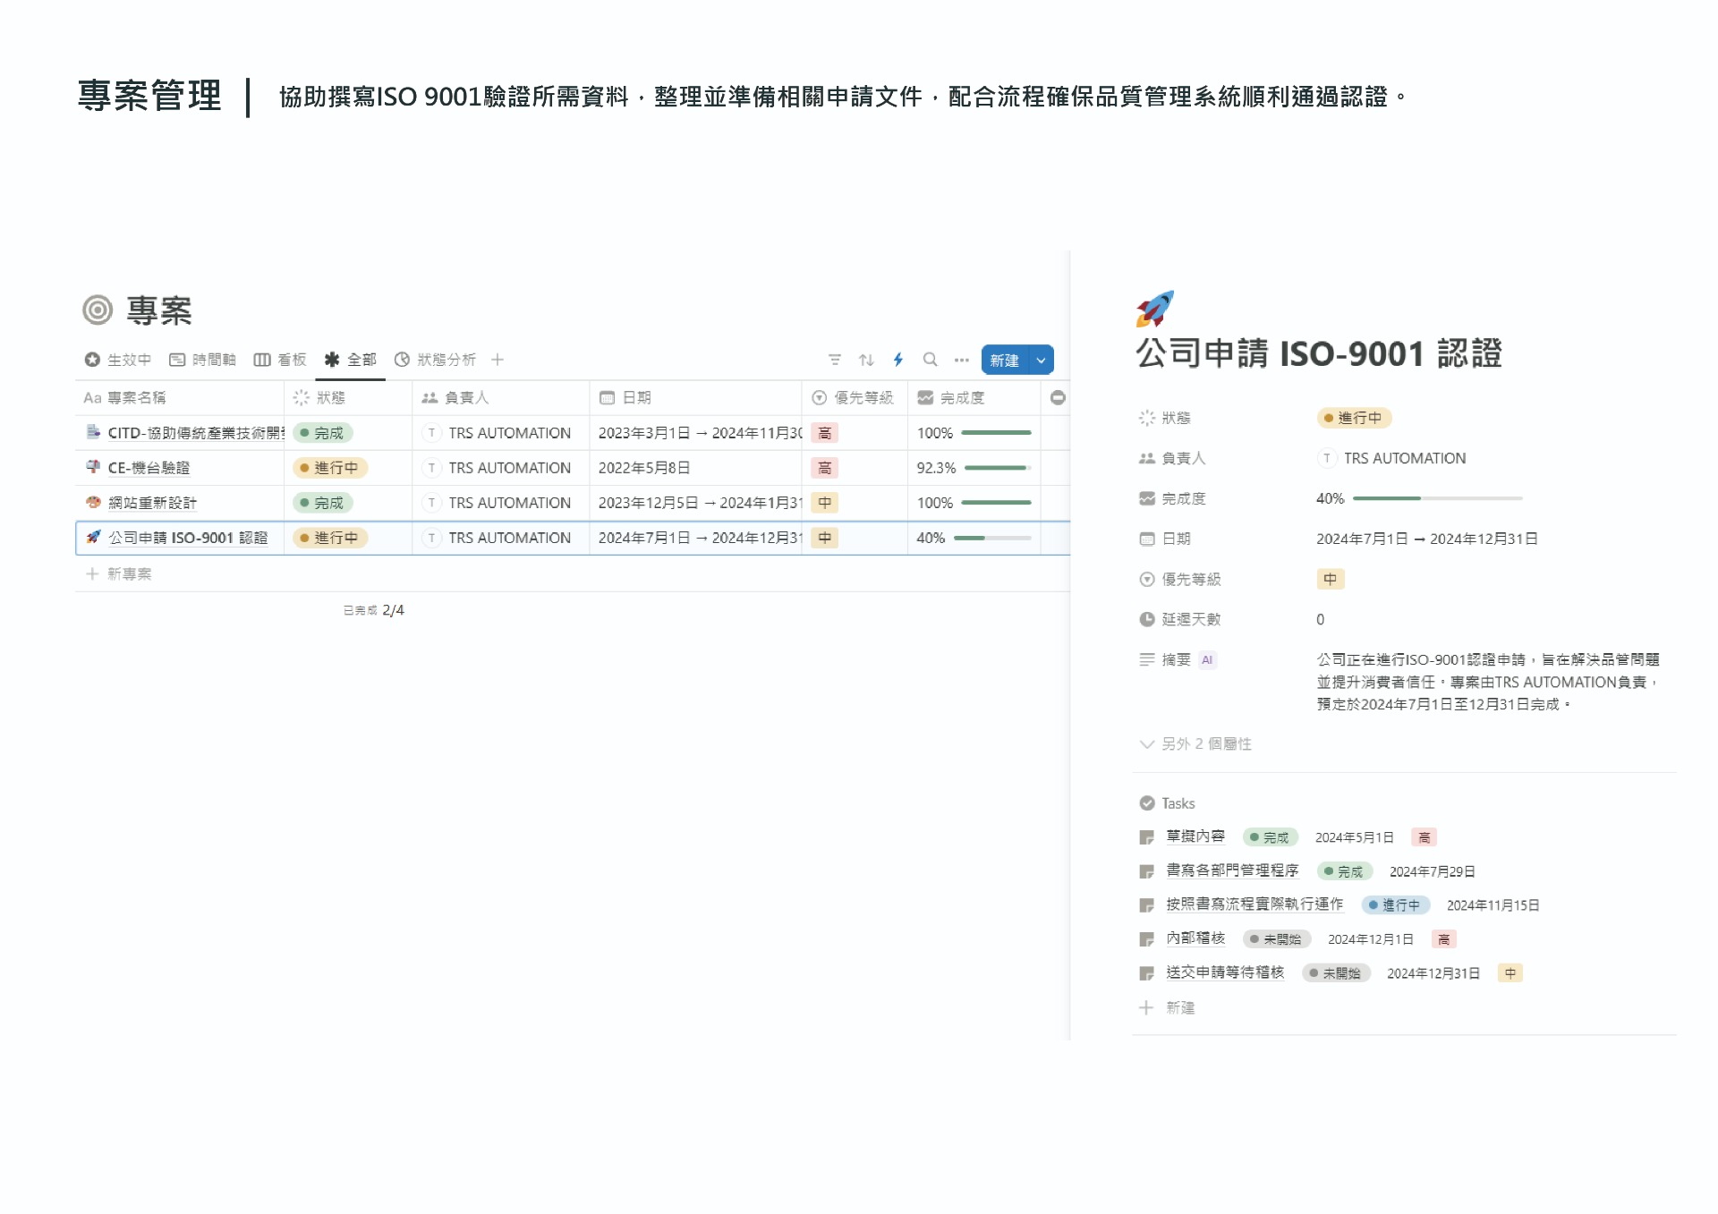Click the rocket icon on ISO-9001 page
The height and width of the screenshot is (1214, 1718).
click(1154, 309)
